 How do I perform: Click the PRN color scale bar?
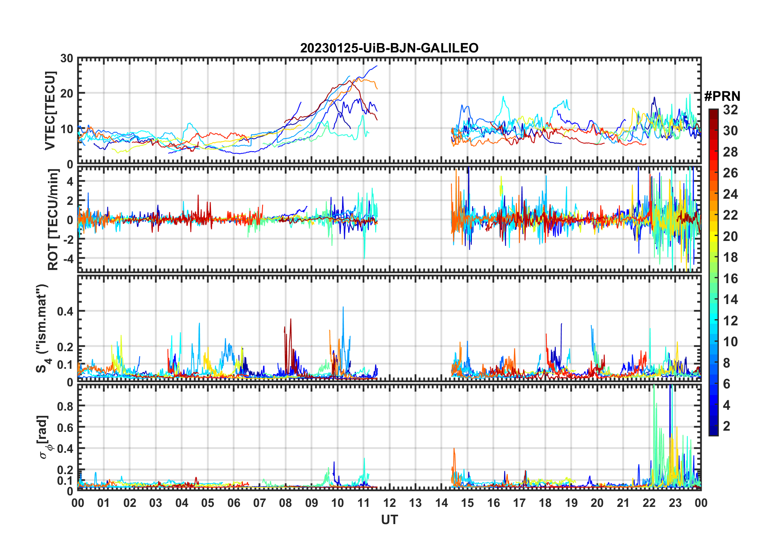(713, 272)
